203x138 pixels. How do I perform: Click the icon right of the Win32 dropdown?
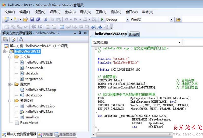coord(178,20)
